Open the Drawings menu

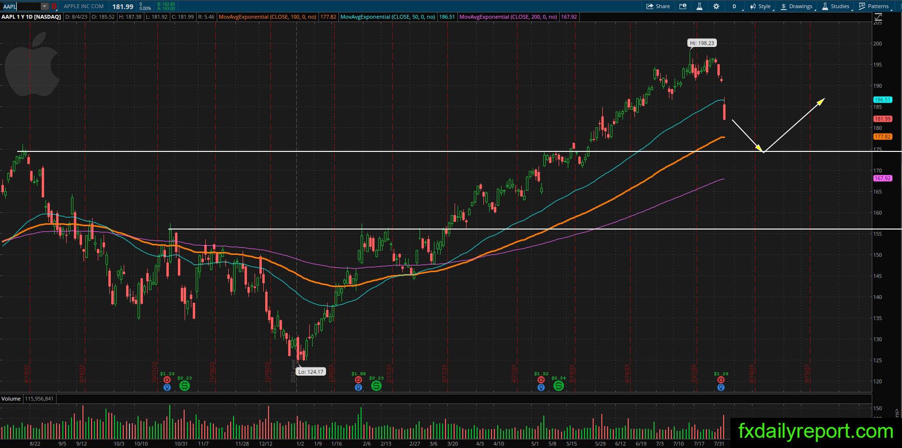[797, 6]
